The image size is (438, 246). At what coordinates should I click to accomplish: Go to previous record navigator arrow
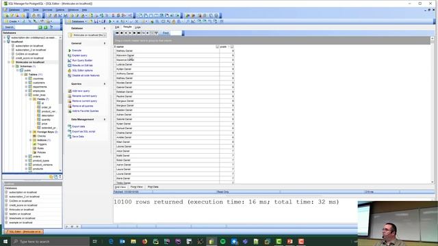(x=126, y=33)
